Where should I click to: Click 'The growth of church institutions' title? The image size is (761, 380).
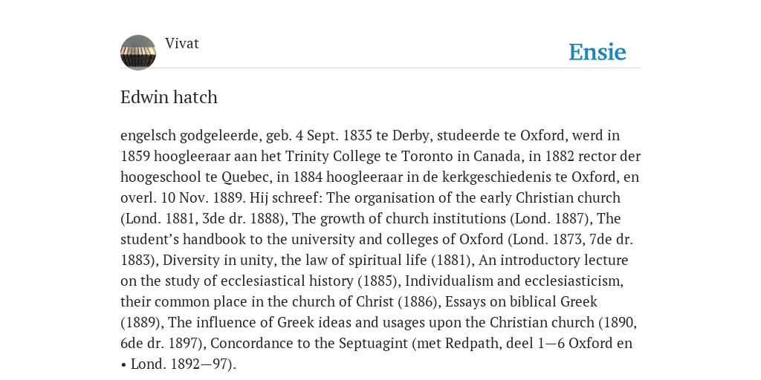point(399,219)
